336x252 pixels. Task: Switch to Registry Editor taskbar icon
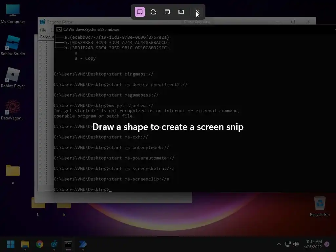click(x=54, y=244)
